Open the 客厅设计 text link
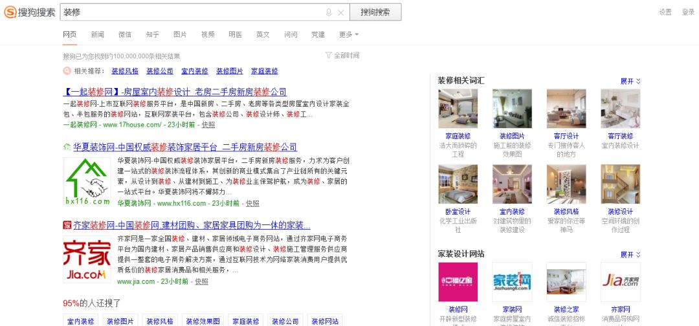Screen dimensions: 699x326 (x=566, y=136)
